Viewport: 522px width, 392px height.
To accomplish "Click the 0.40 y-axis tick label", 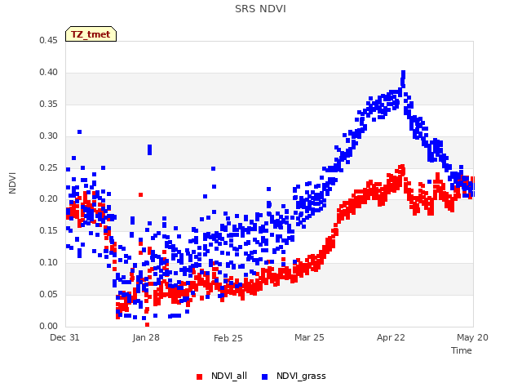I will (x=48, y=73).
